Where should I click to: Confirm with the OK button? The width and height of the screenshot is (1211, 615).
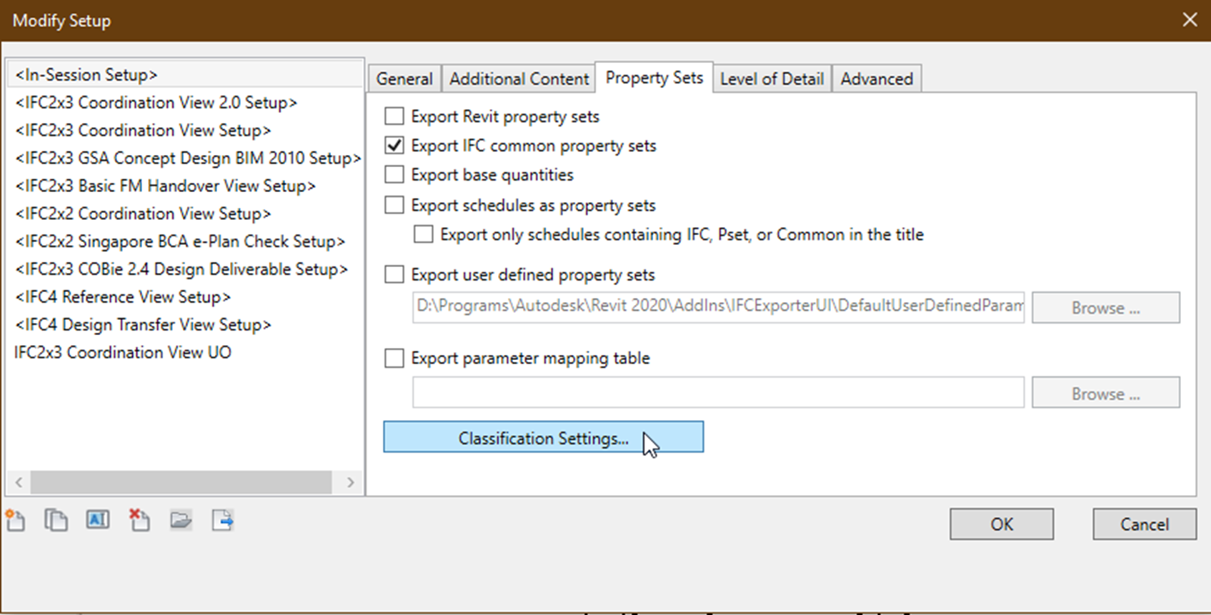[x=1001, y=524]
